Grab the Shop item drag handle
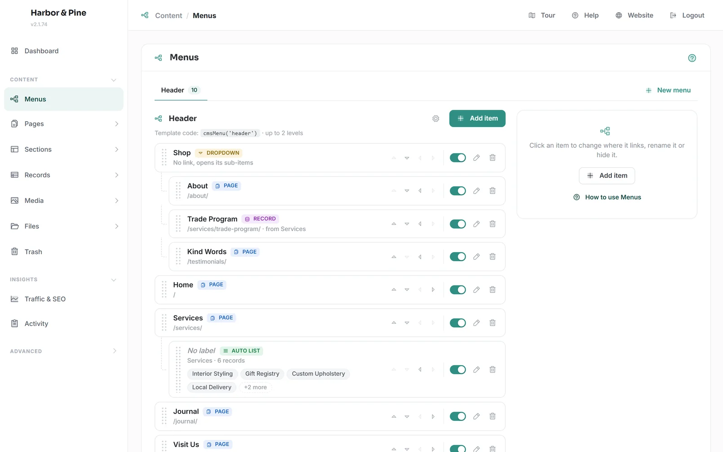Viewport: 723px width, 452px height. pos(164,158)
